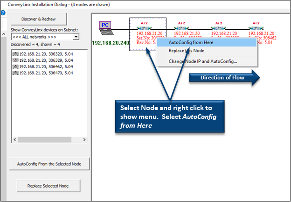Select the first Ai2 node module icon
The width and height of the screenshot is (291, 202).
pyautogui.click(x=144, y=28)
